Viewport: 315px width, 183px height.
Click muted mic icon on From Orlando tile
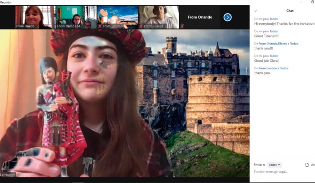(182, 26)
